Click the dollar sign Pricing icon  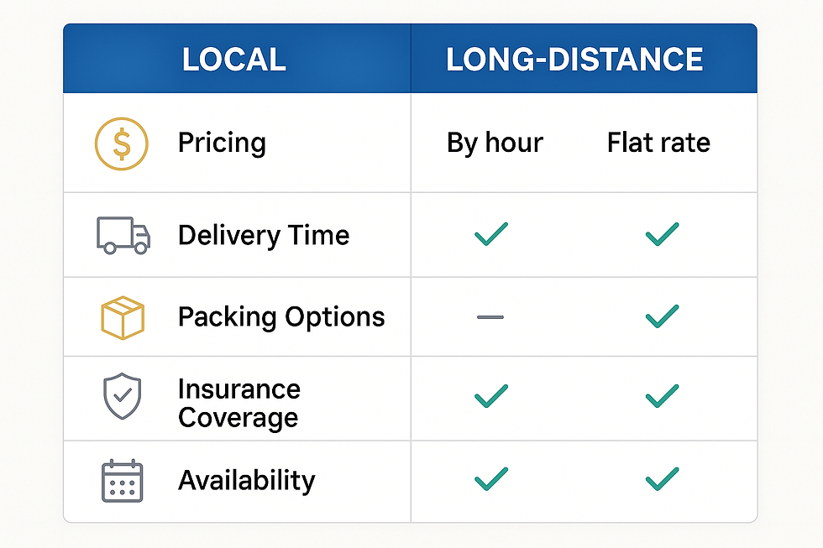tap(122, 144)
